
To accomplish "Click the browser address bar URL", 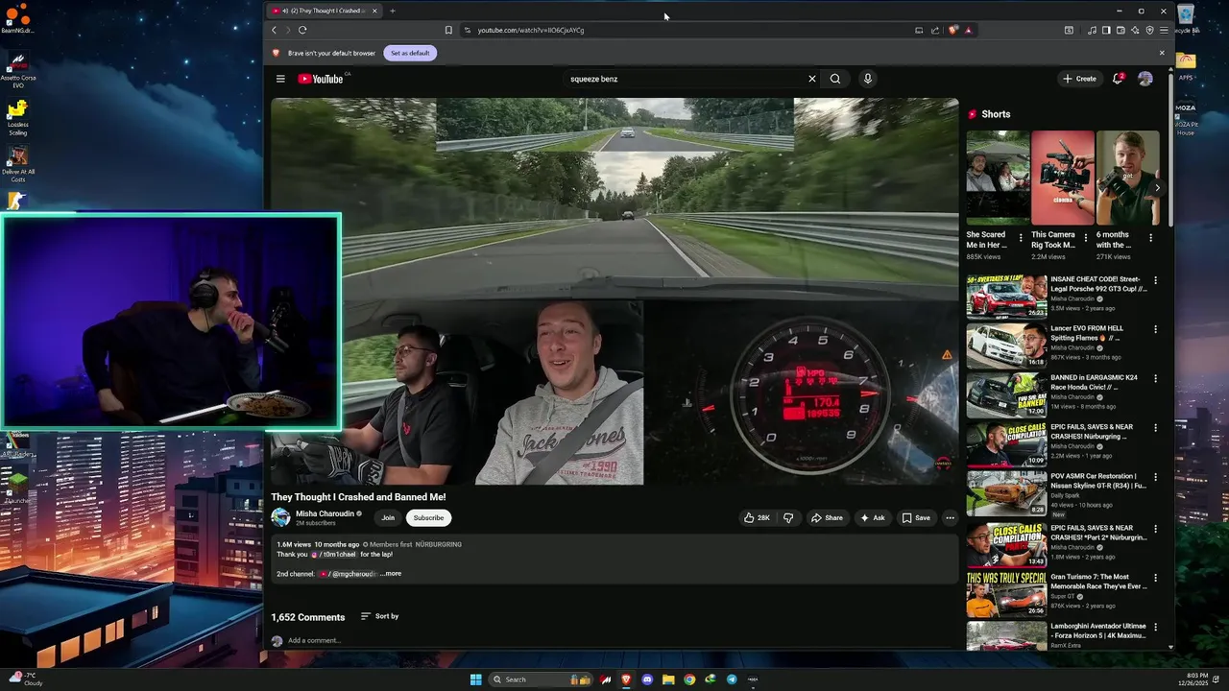I will click(x=531, y=30).
